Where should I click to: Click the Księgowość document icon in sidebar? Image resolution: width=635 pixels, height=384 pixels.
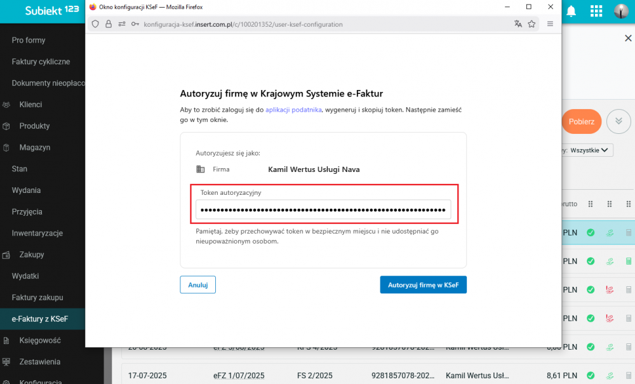6,341
